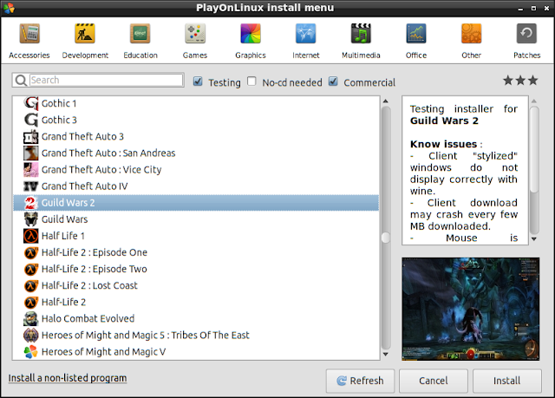Select Halo Combat Evolved text

point(88,319)
